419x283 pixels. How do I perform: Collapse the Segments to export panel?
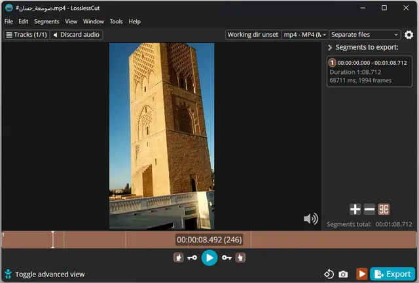point(329,48)
